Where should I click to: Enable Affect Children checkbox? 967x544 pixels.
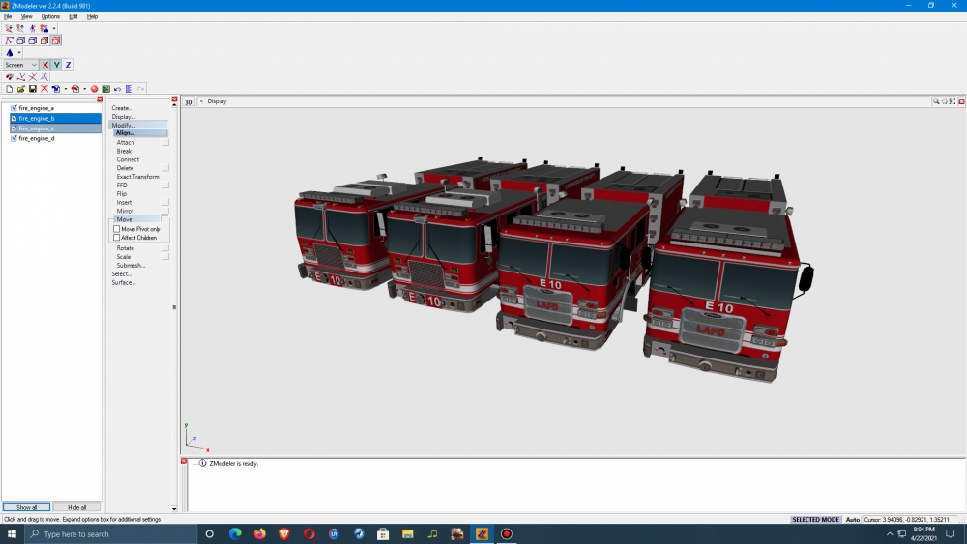point(117,237)
